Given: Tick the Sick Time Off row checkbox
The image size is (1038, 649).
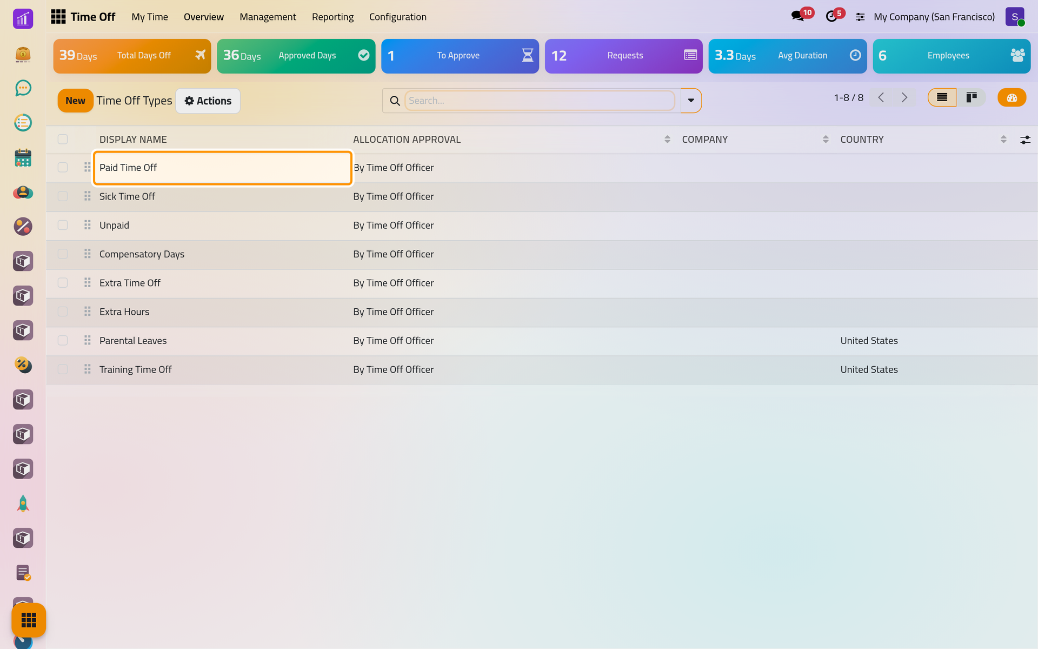Looking at the screenshot, I should coord(63,196).
